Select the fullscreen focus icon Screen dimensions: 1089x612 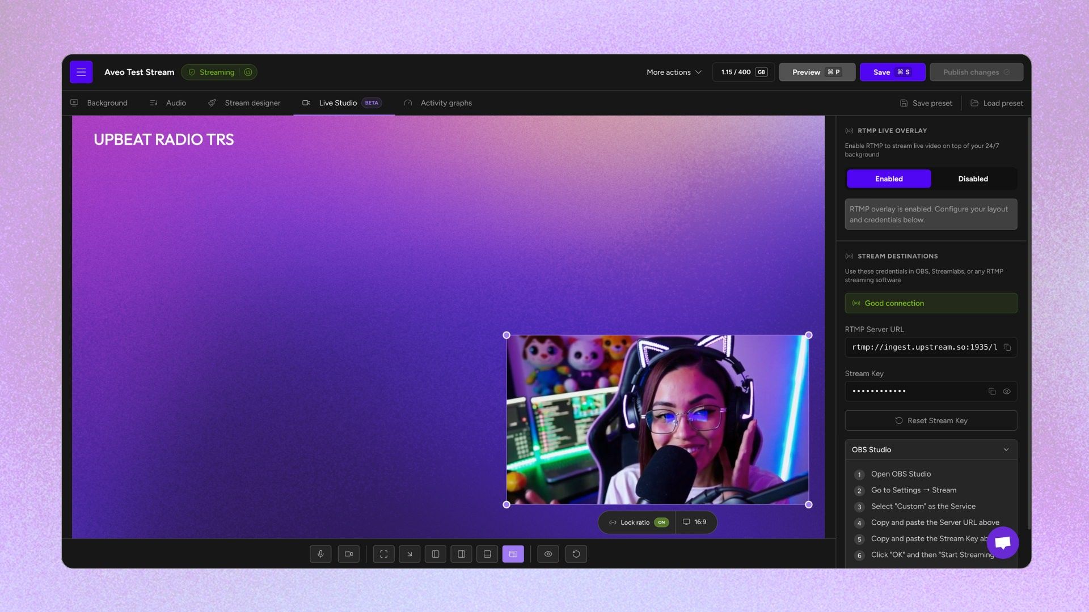[x=383, y=554]
